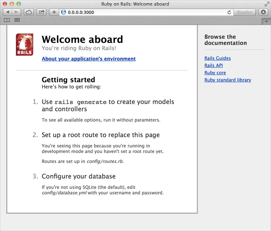Viewport: 271px width, 231px height.
Task: Click the Rails logo image
Action: 24,45
